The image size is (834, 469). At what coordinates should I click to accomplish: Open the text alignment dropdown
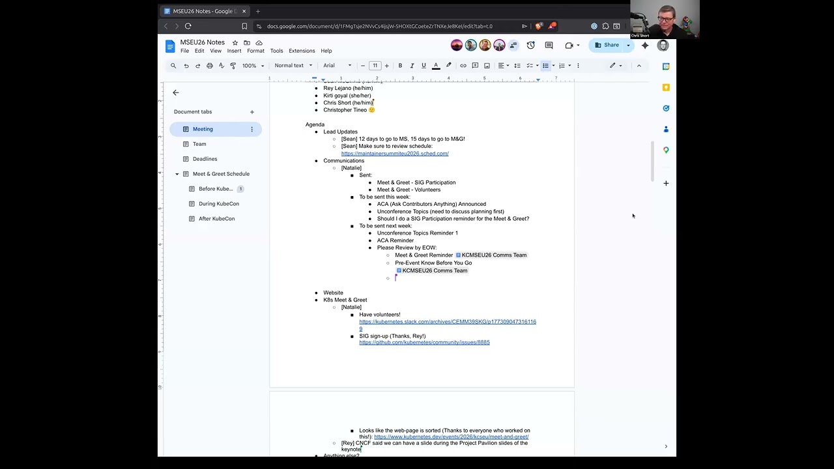[504, 66]
